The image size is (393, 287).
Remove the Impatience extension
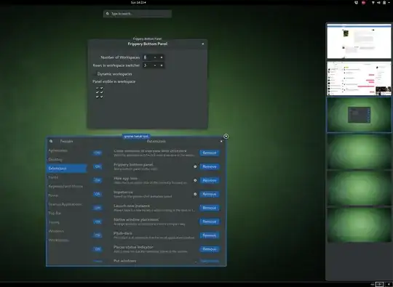(210, 194)
